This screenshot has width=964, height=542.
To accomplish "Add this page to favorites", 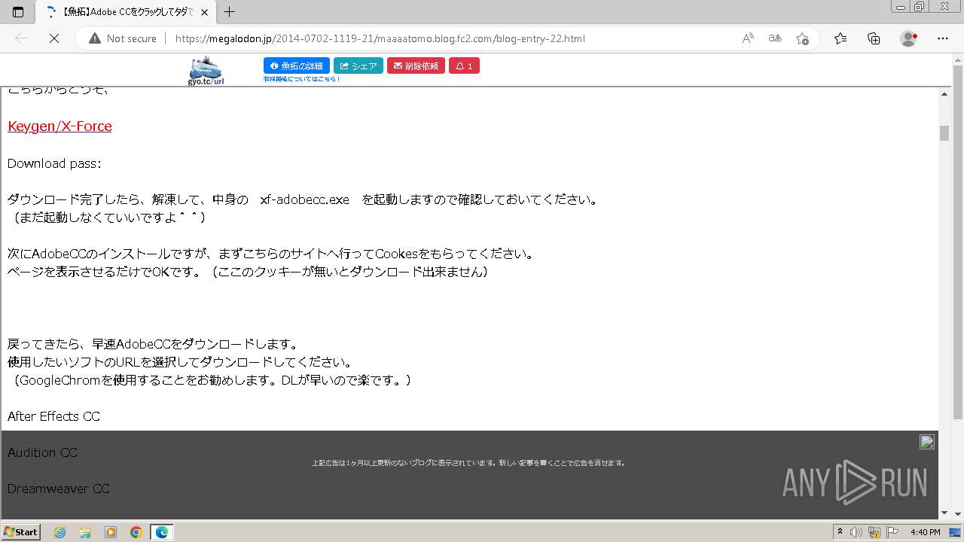I will point(802,38).
